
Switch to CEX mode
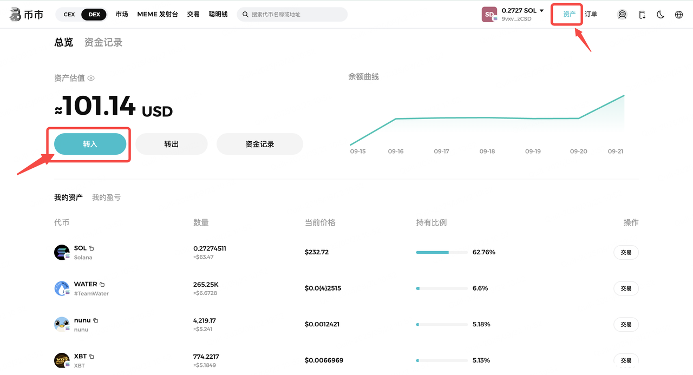(69, 15)
